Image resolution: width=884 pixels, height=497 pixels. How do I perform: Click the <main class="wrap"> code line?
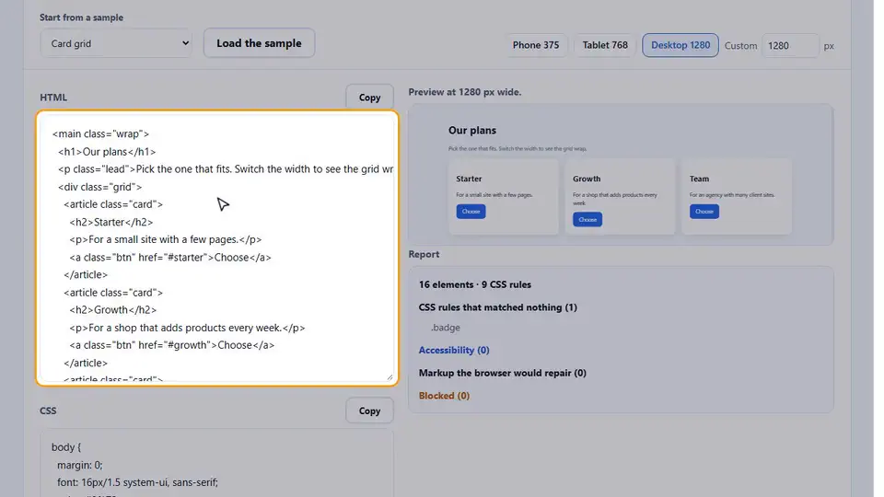click(100, 133)
